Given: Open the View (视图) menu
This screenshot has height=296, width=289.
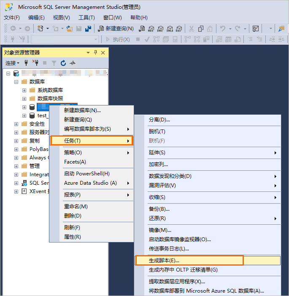Looking at the screenshot, I should (x=62, y=18).
